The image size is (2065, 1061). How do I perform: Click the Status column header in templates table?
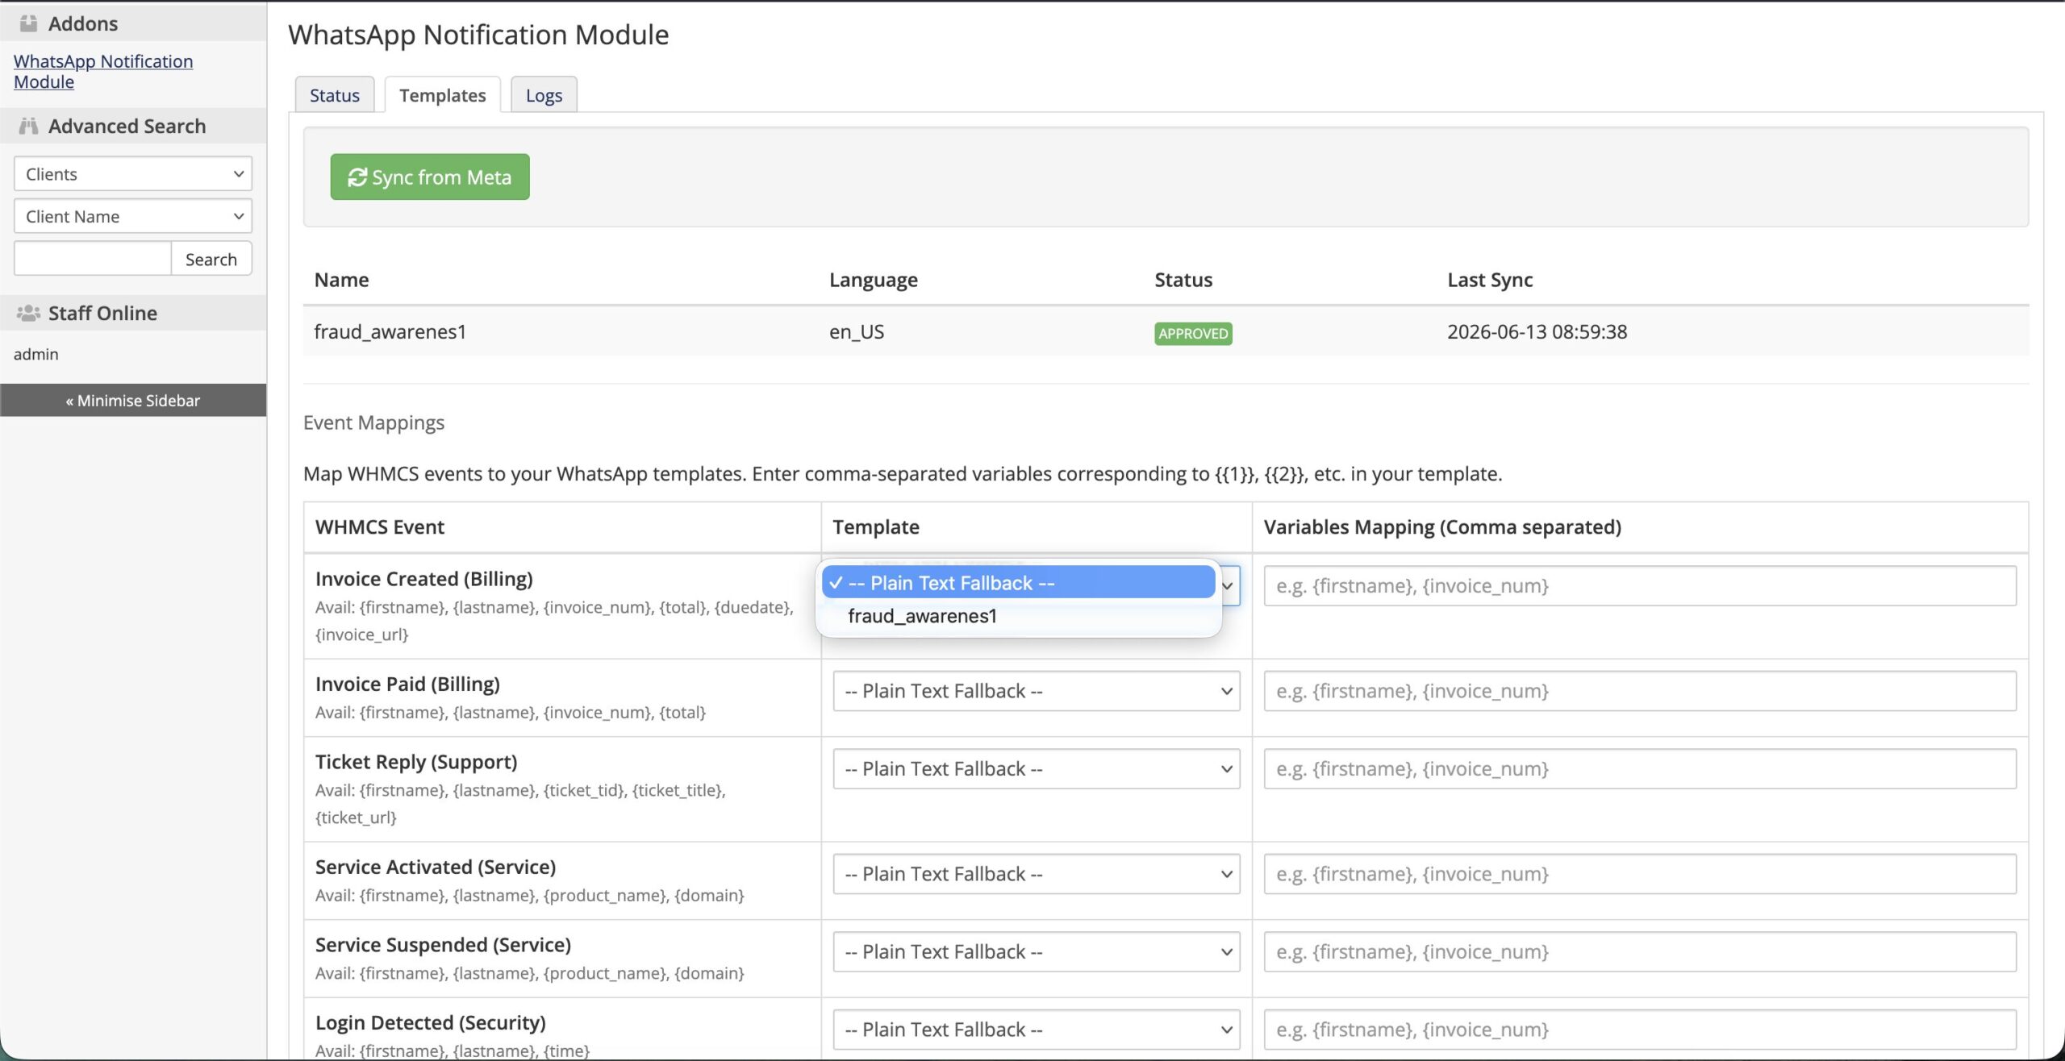pyautogui.click(x=1183, y=280)
